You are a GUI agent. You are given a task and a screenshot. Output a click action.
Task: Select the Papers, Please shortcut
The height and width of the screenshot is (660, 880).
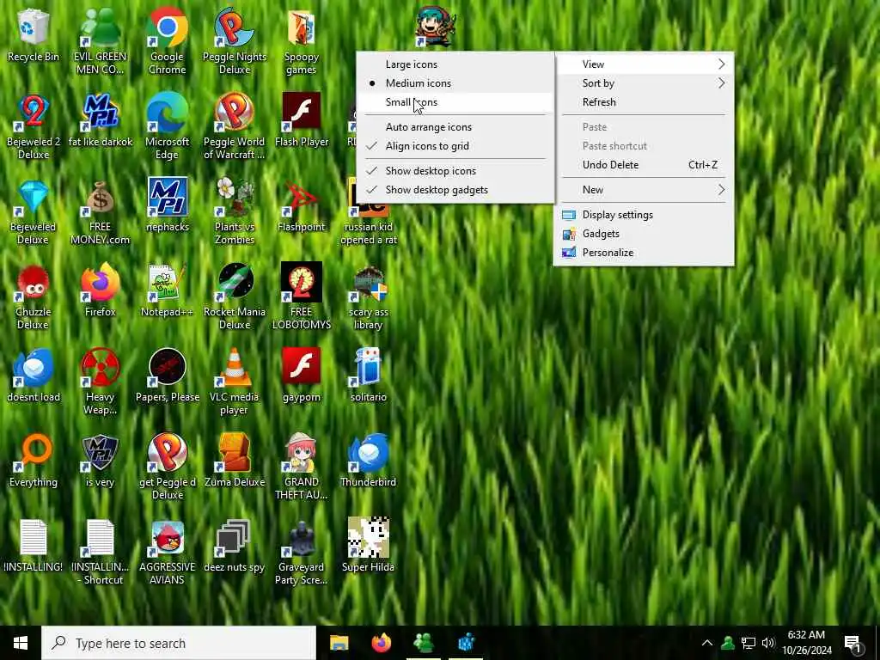point(168,376)
